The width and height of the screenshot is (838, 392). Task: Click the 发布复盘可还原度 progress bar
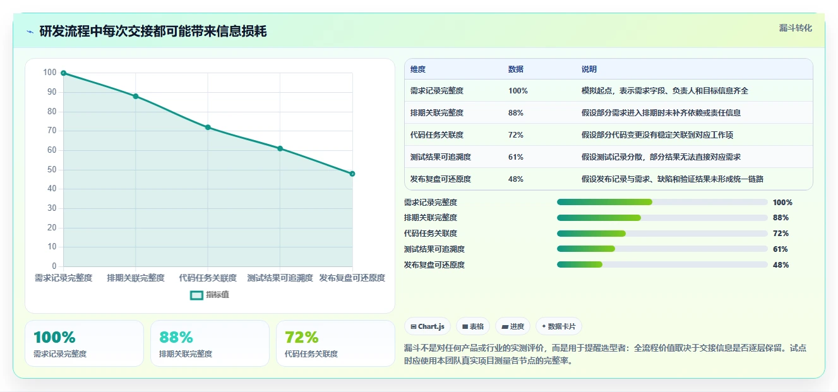point(662,265)
